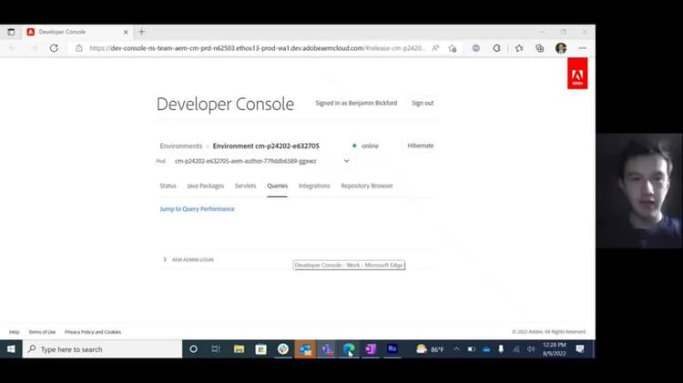Open network status tray icon
683x383 pixels.
pos(515,349)
